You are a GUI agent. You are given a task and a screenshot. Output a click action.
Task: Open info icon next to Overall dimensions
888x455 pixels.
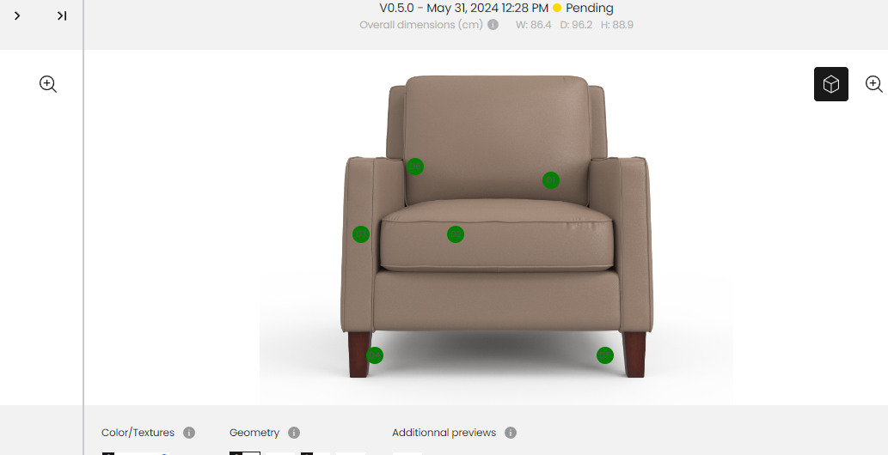coord(493,25)
